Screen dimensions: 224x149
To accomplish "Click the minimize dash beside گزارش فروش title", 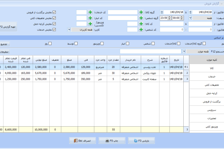I will pyautogui.click(x=221, y=4).
